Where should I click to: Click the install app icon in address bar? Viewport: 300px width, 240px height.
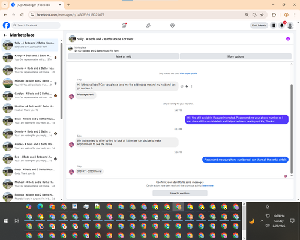254,14
